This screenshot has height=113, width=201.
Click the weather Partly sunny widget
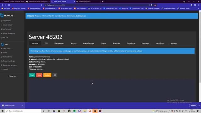(x=160, y=111)
